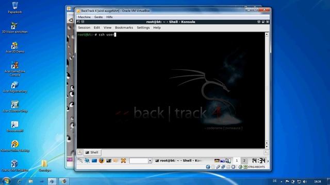Select Oracle VM VirtualBox desktop icon
Image resolution: width=330 pixels, height=185 pixels.
15,165
